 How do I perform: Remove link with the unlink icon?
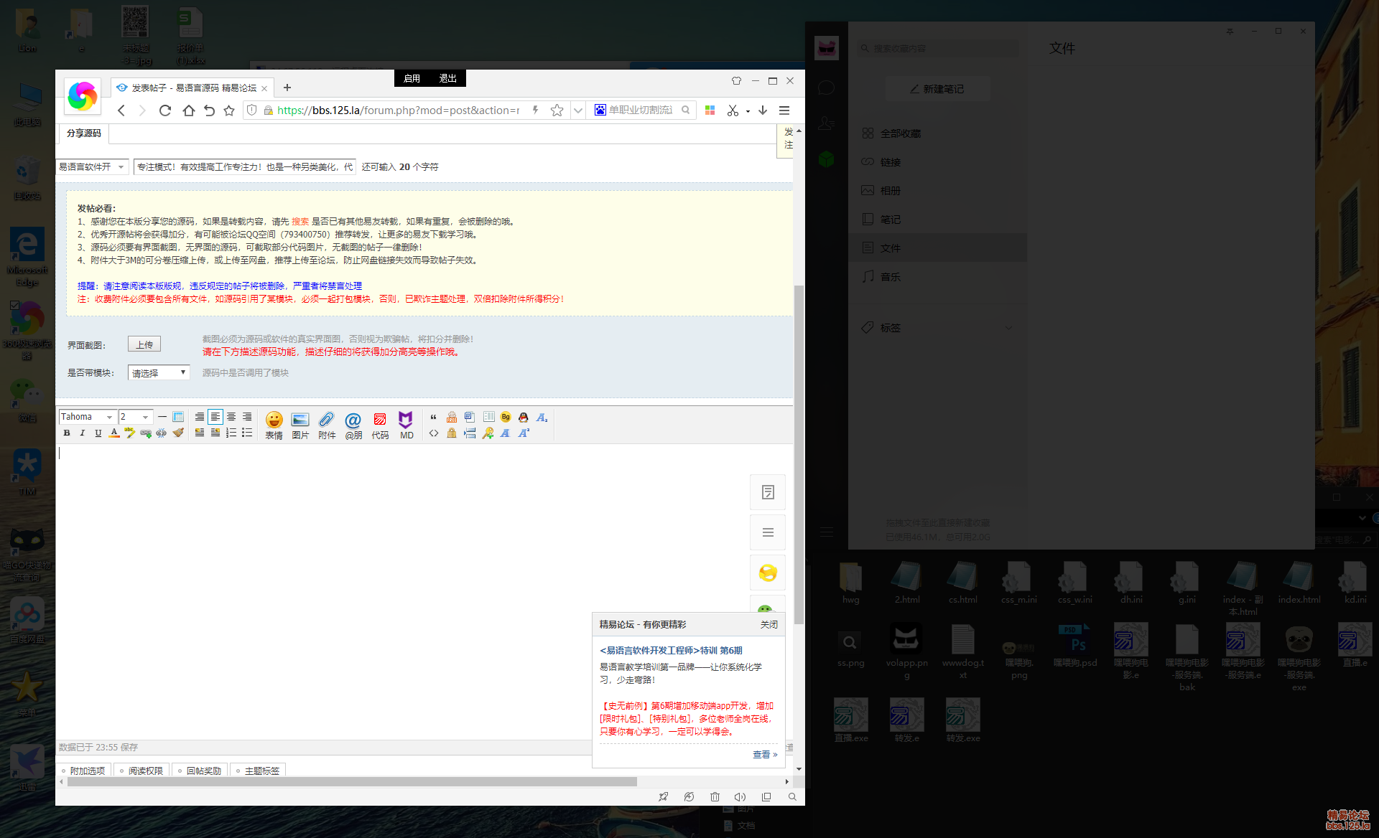tap(162, 433)
